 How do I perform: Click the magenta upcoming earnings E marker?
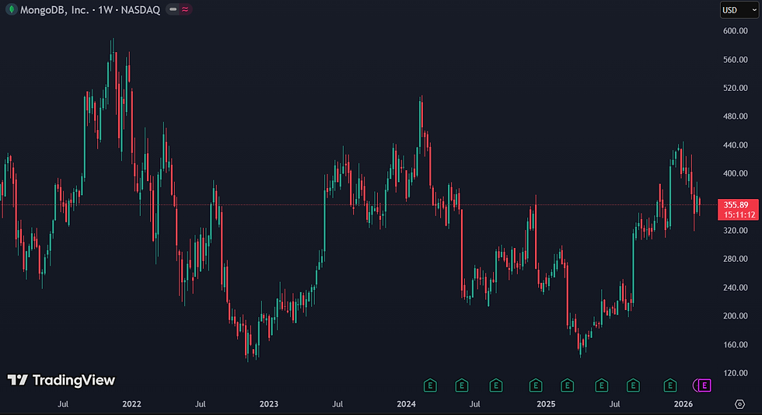[704, 385]
